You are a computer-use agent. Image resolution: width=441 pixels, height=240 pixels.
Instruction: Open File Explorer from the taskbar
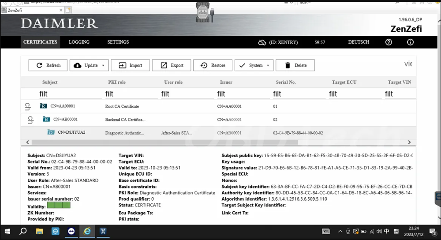(39, 231)
